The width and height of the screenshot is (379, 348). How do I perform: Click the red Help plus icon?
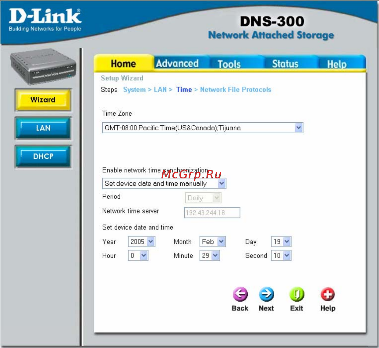point(328,294)
